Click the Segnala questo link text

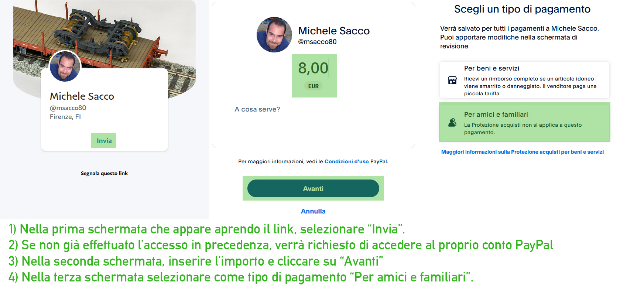pos(104,173)
